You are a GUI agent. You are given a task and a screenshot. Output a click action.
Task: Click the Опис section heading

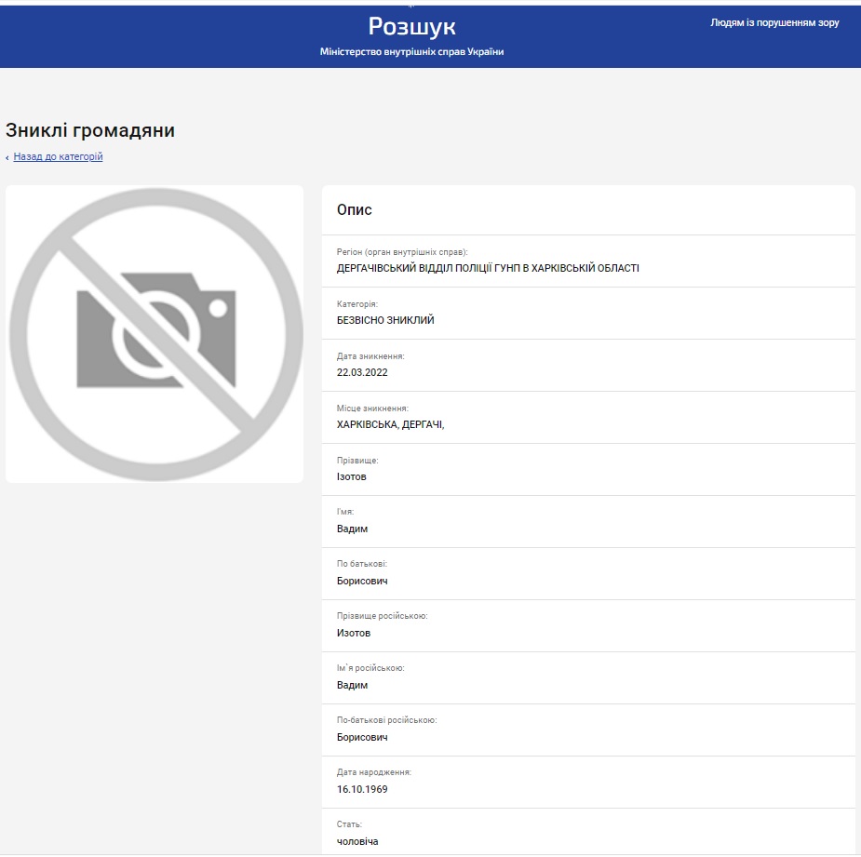(355, 210)
